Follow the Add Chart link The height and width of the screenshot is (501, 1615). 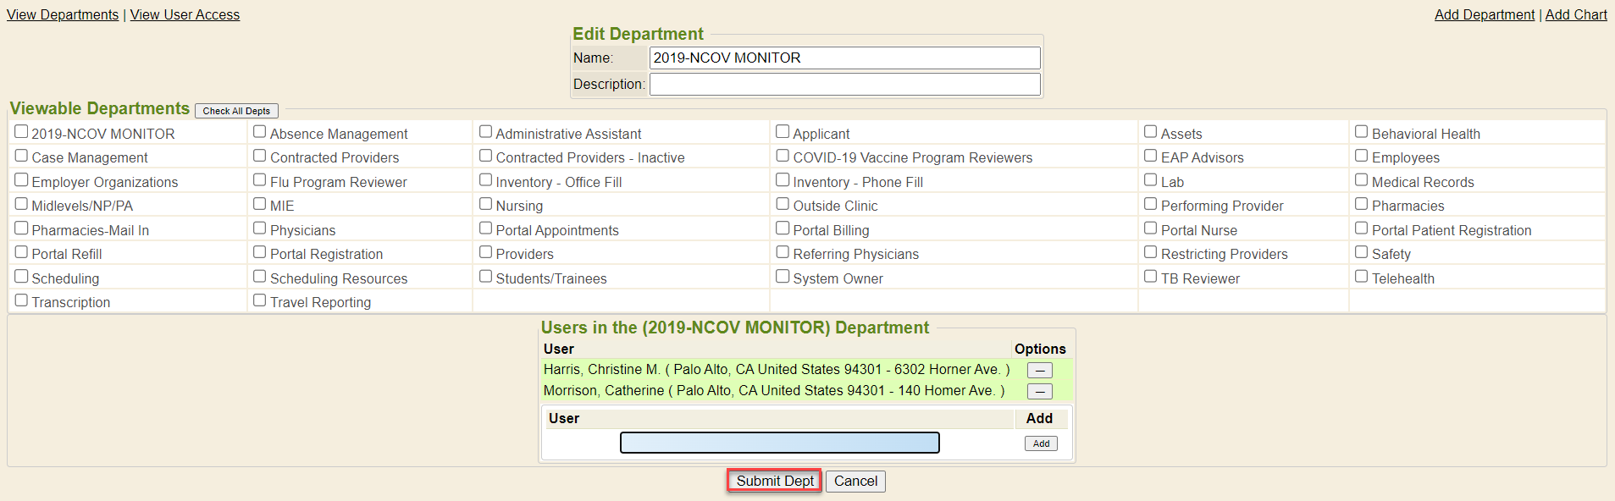[x=1575, y=14]
